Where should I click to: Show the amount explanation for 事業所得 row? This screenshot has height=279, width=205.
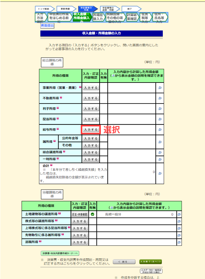pyautogui.click(x=160, y=88)
